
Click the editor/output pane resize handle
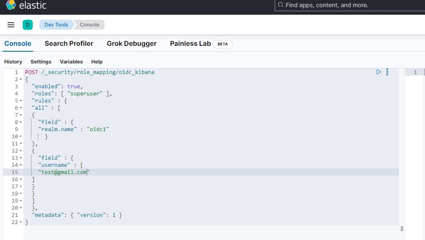pos(402,229)
